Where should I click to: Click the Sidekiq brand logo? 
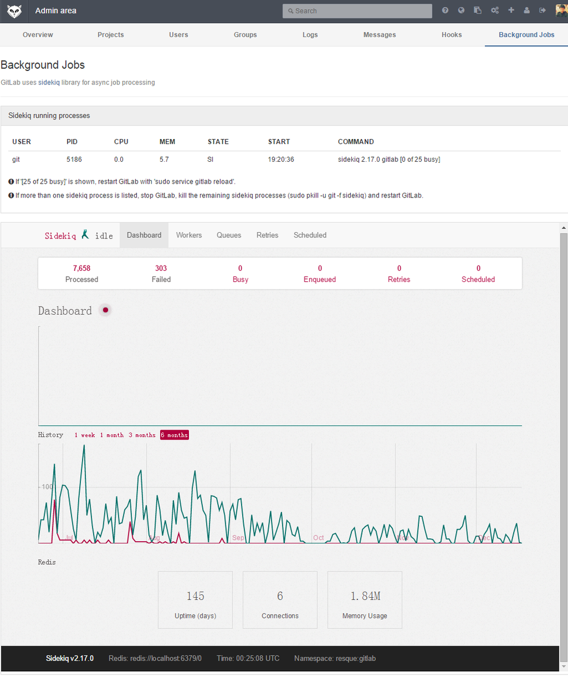[61, 236]
